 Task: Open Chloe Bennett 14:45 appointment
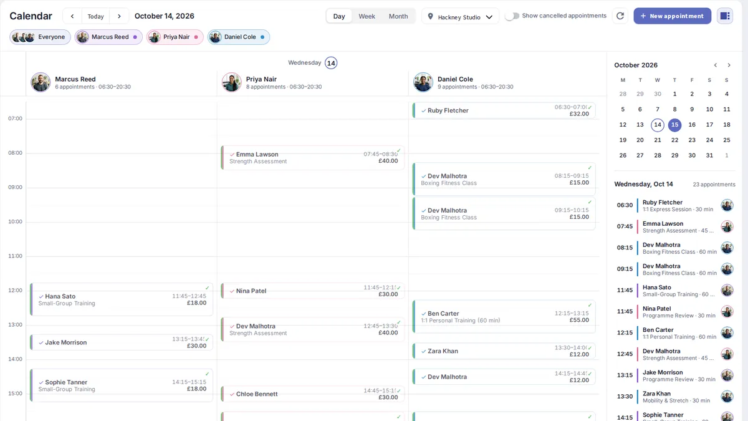(x=312, y=394)
